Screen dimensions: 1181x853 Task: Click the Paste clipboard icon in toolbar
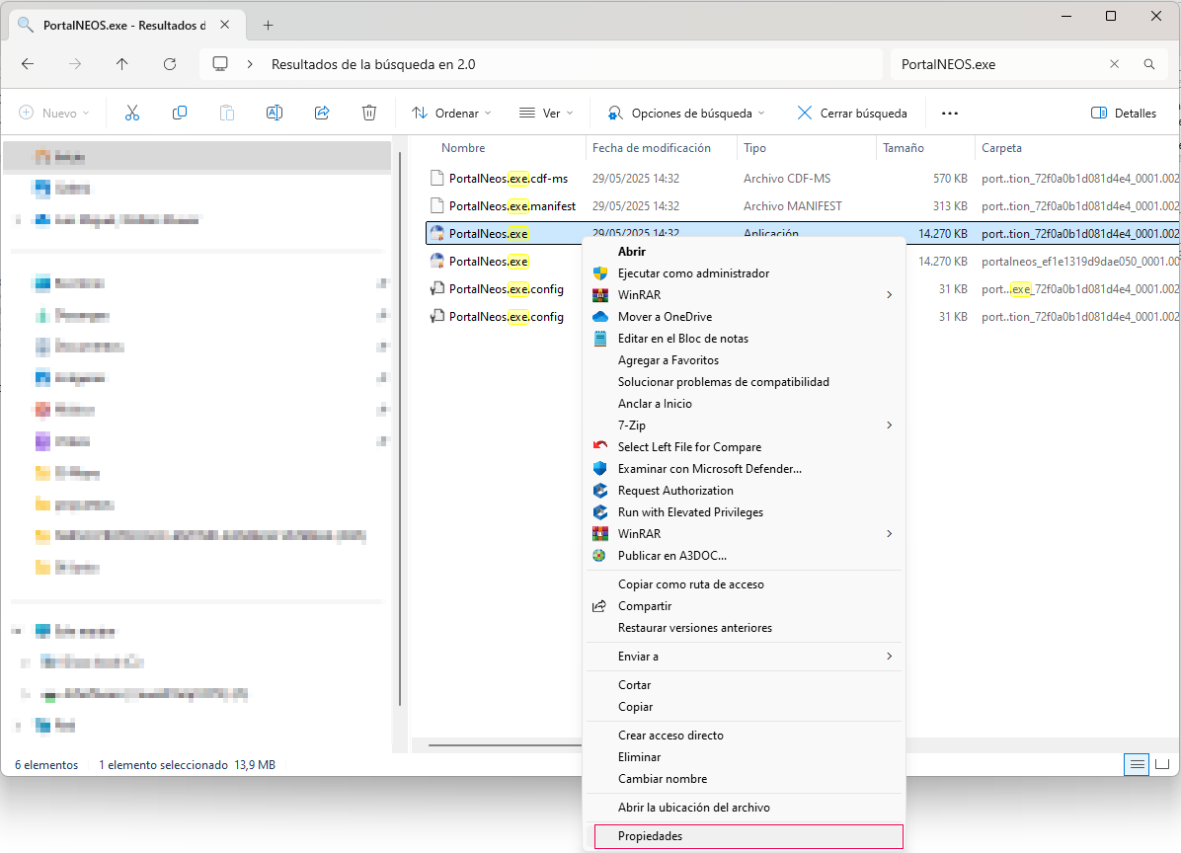pos(227,113)
